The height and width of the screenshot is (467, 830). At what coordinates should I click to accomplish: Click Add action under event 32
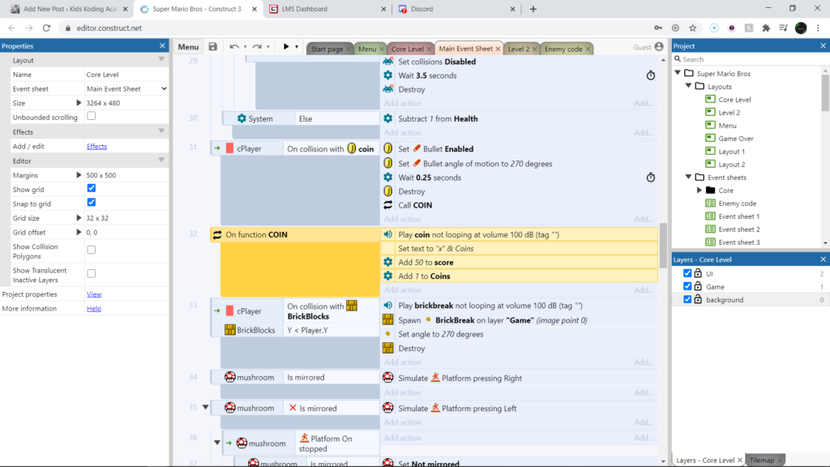pyautogui.click(x=403, y=289)
